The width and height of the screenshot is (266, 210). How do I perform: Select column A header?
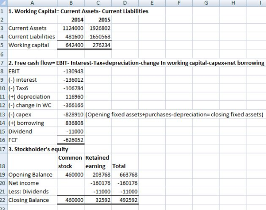tap(32, 3)
